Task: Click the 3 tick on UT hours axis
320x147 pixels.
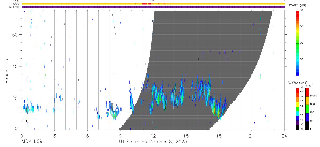Action: point(54,136)
